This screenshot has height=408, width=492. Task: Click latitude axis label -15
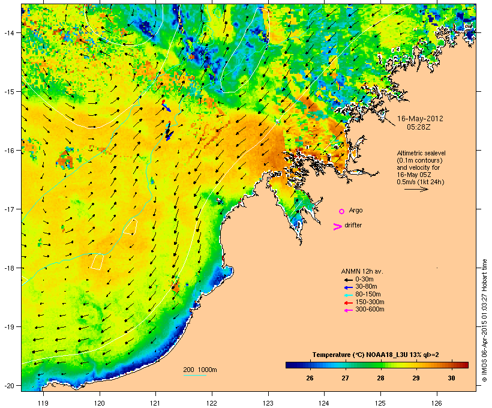tap(8, 92)
